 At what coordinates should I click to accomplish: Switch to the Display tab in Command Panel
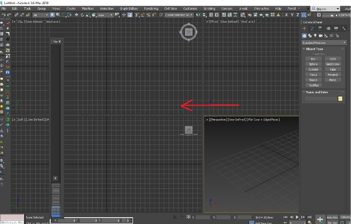[336, 29]
